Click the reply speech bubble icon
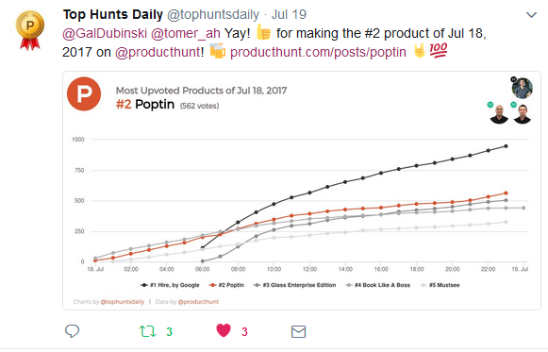 pyautogui.click(x=72, y=330)
